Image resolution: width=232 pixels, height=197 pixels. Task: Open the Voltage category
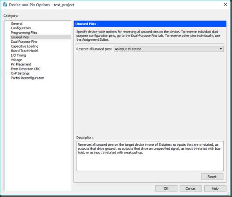pos(16,60)
